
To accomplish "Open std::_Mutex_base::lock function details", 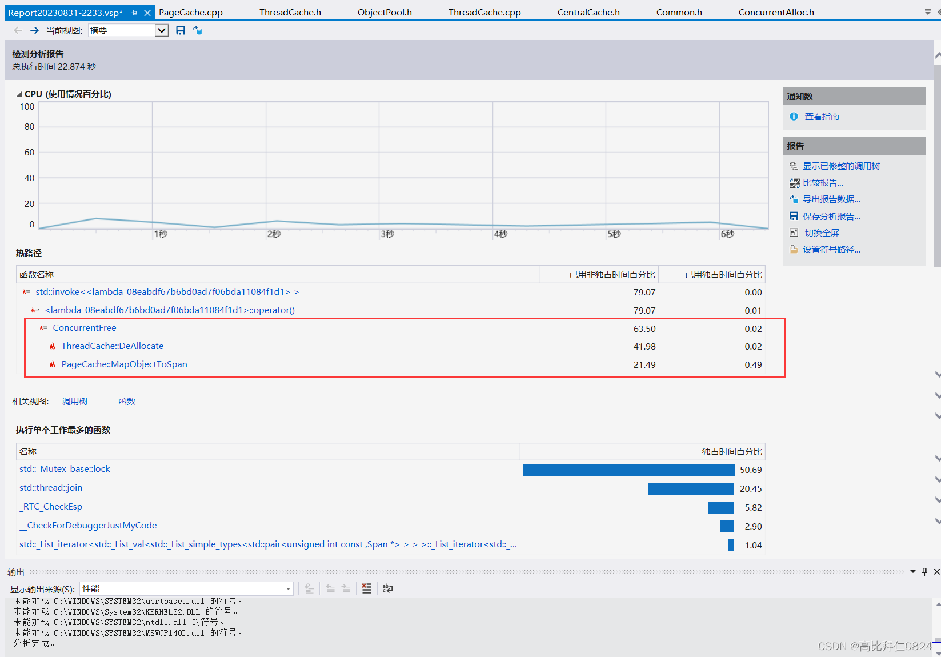I will tap(65, 469).
